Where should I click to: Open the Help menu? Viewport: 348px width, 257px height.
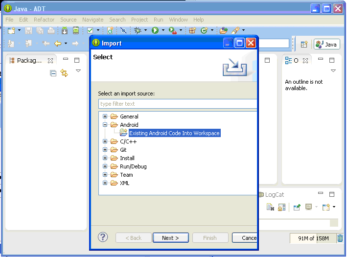tap(198, 20)
